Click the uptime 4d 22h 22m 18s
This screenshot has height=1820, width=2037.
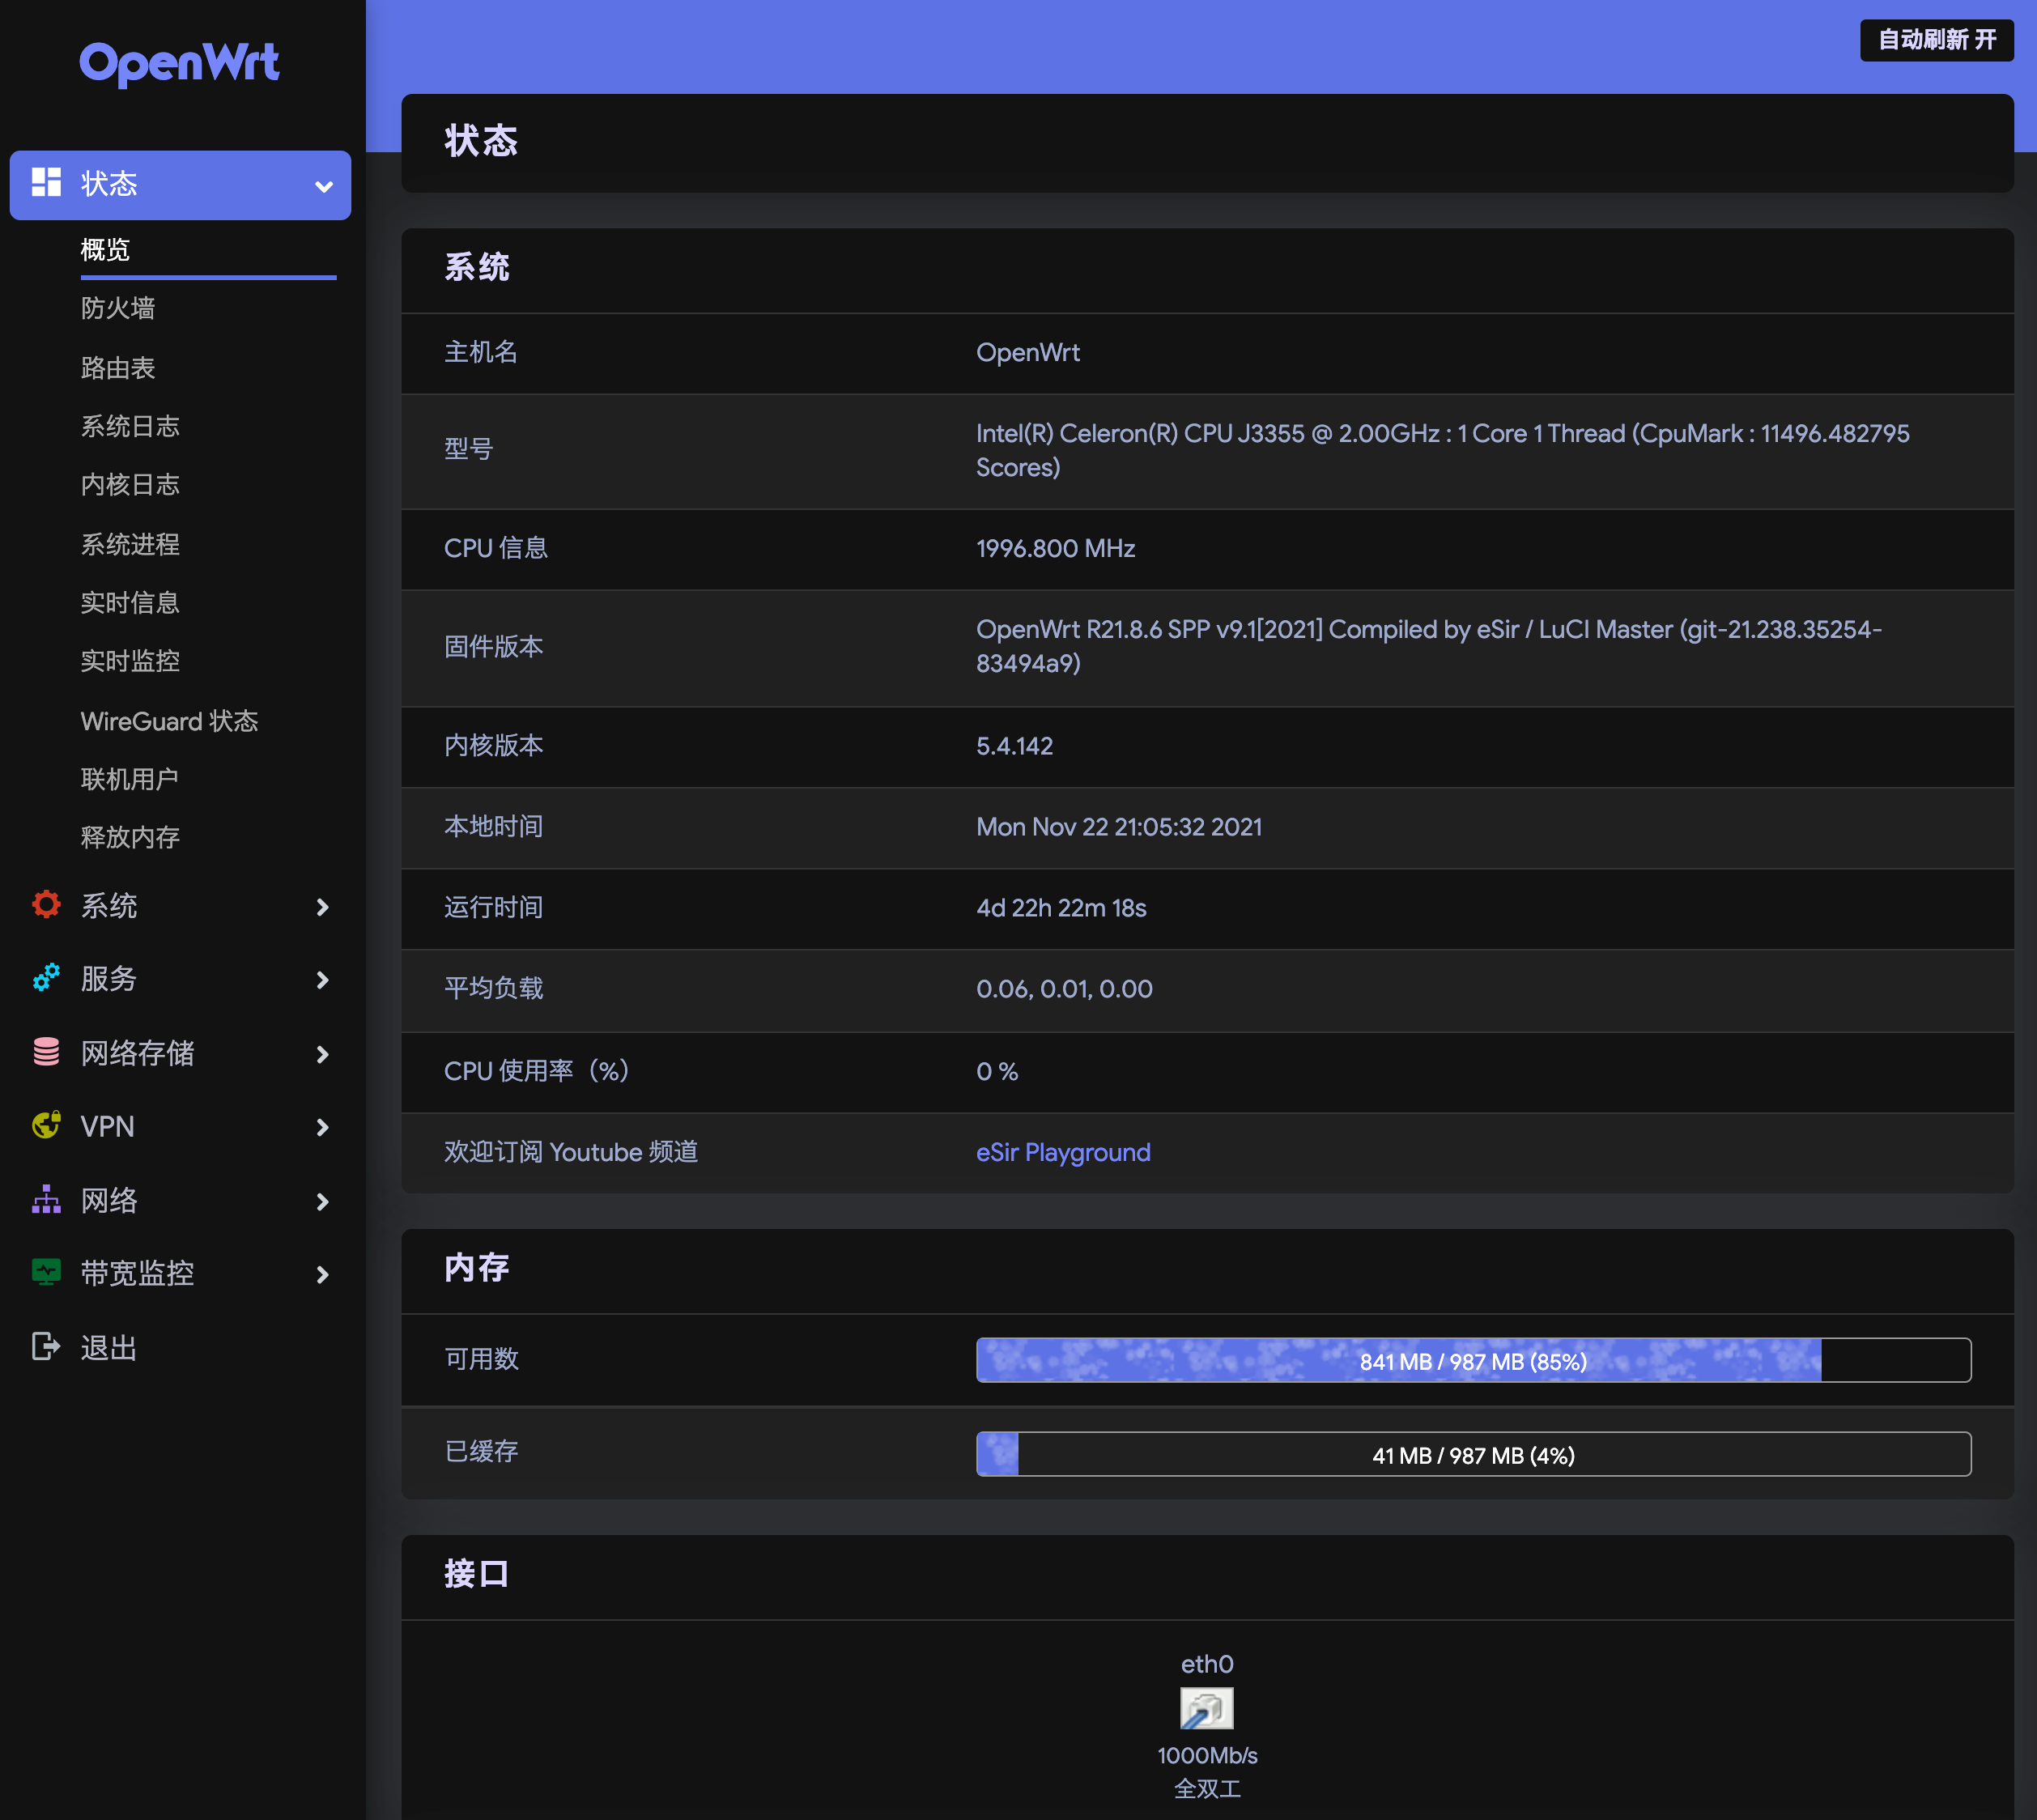[x=1061, y=909]
